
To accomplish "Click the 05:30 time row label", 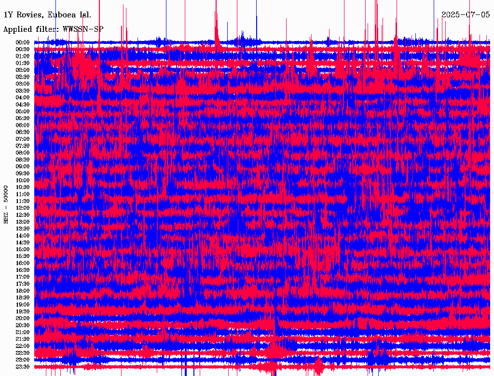I will coord(23,118).
